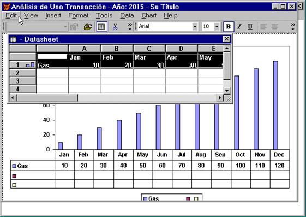Toggle the View Datasheet toolbar icon
The image size is (306, 217).
[x=101, y=27]
